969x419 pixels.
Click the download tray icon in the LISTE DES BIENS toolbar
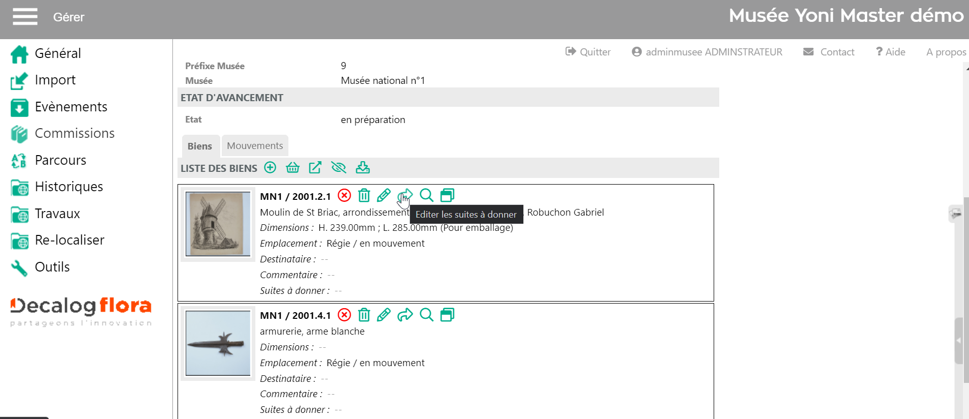click(x=363, y=168)
